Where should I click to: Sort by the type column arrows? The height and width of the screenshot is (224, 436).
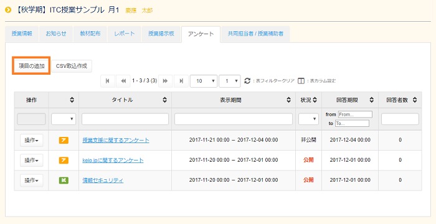pyautogui.click(x=72, y=100)
